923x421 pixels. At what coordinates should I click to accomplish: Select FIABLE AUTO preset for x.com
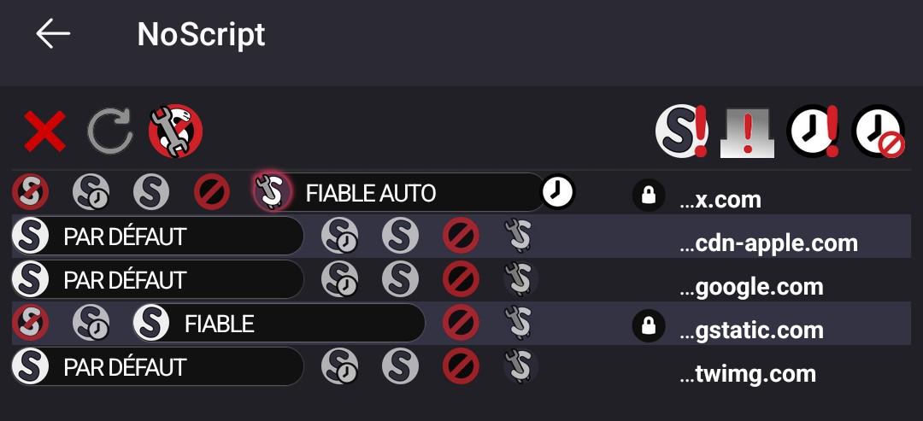tap(369, 193)
